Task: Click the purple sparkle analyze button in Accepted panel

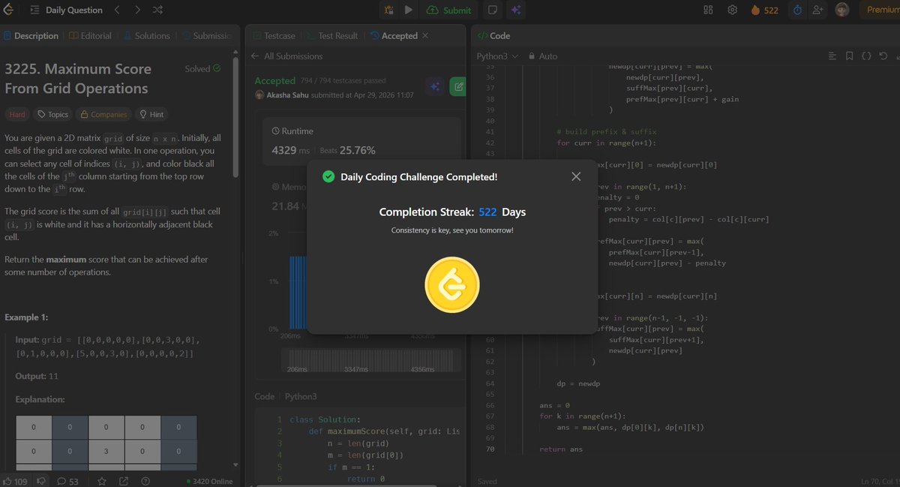Action: click(433, 87)
